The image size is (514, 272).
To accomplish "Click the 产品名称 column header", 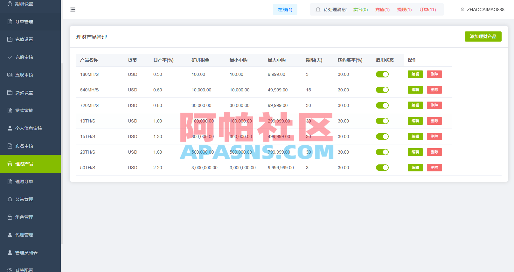I will click(x=89, y=60).
